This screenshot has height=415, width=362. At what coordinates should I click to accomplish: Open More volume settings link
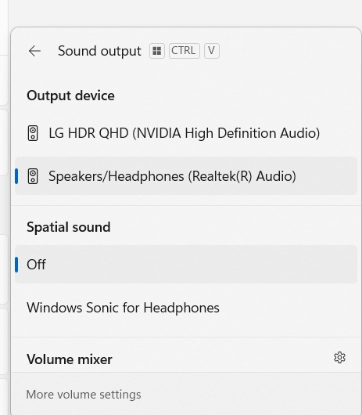(x=84, y=395)
